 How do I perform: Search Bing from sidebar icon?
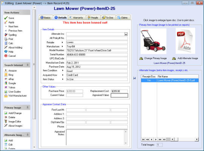(x=6, y=75)
